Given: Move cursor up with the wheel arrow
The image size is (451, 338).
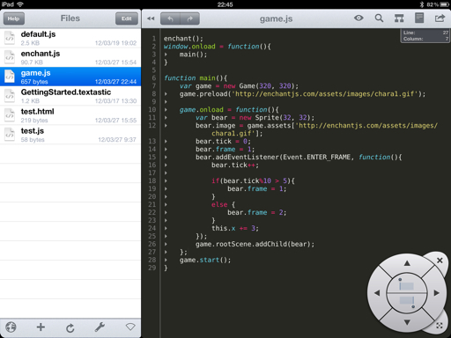Looking at the screenshot, I should coord(407,263).
